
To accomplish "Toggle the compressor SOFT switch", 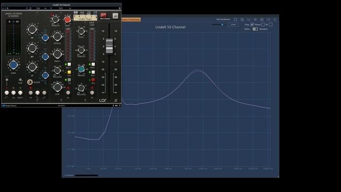I will 69,64.
